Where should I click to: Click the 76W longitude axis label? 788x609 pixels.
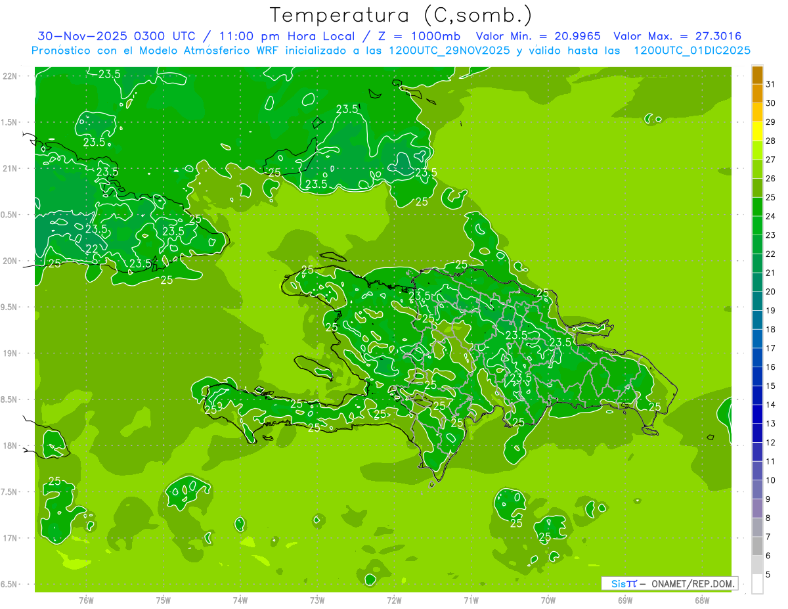[86, 600]
